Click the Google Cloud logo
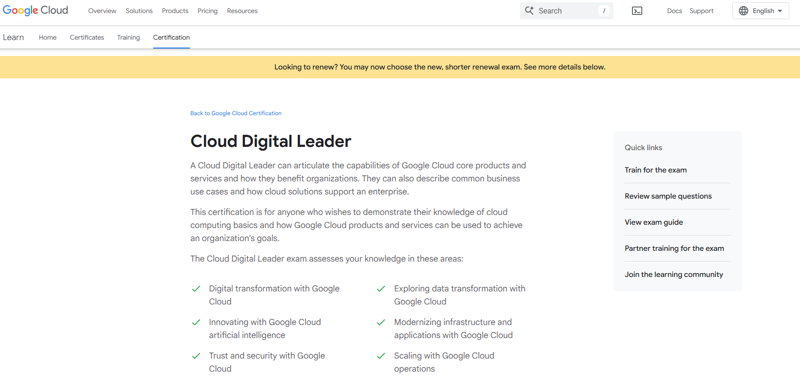The width and height of the screenshot is (800, 387). [x=35, y=10]
